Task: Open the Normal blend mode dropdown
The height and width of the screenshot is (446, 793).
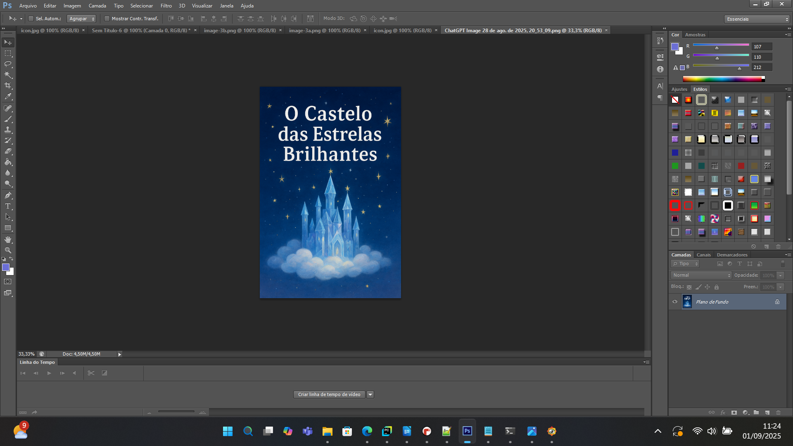Action: (701, 275)
